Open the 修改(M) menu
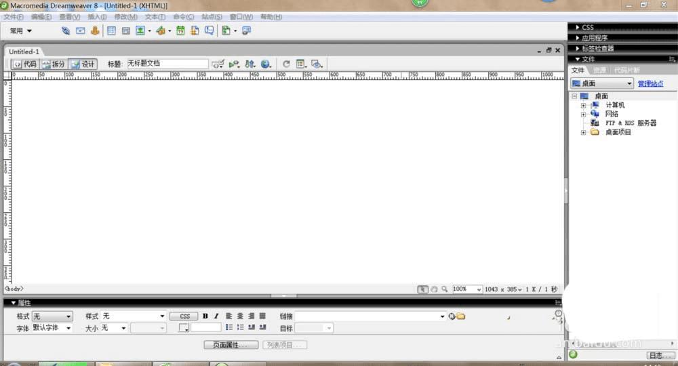Image resolution: width=678 pixels, height=366 pixels. tap(126, 17)
